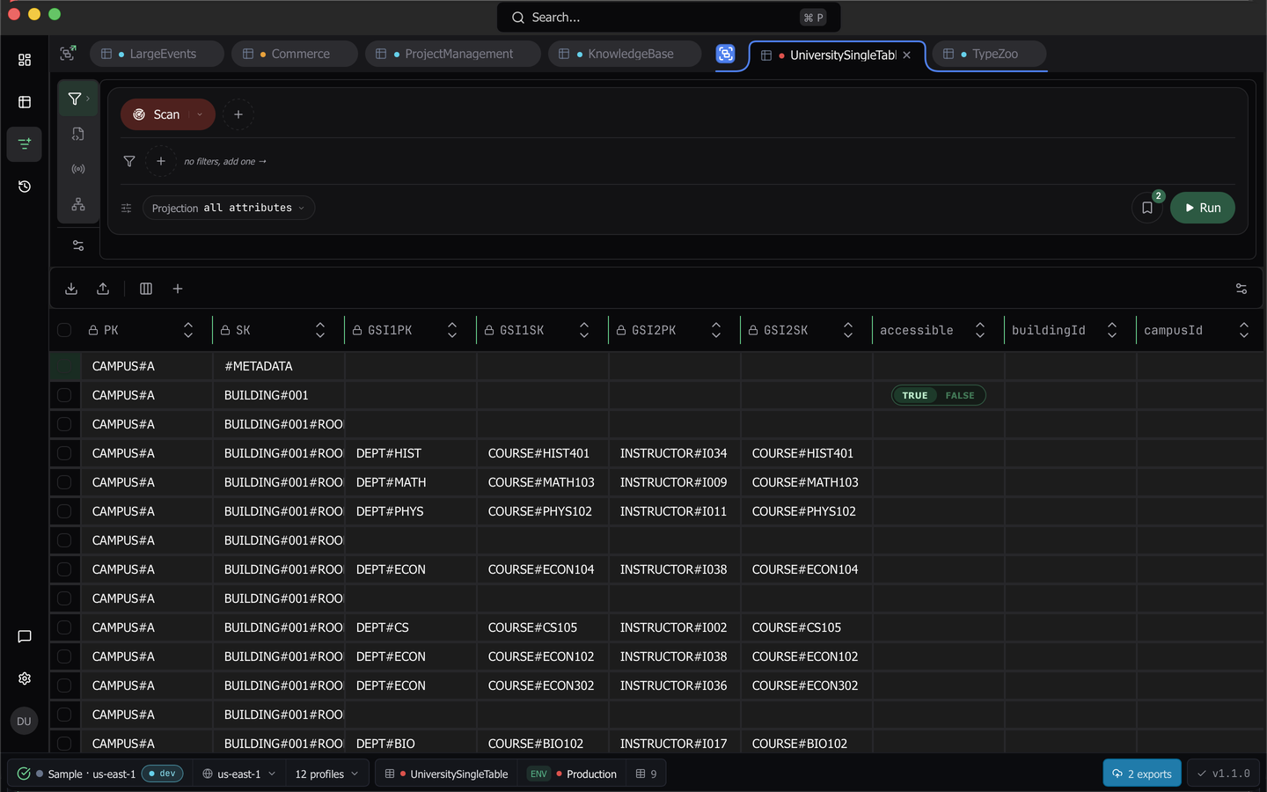Click the Sample us-east-1 dev connection

tap(100, 774)
